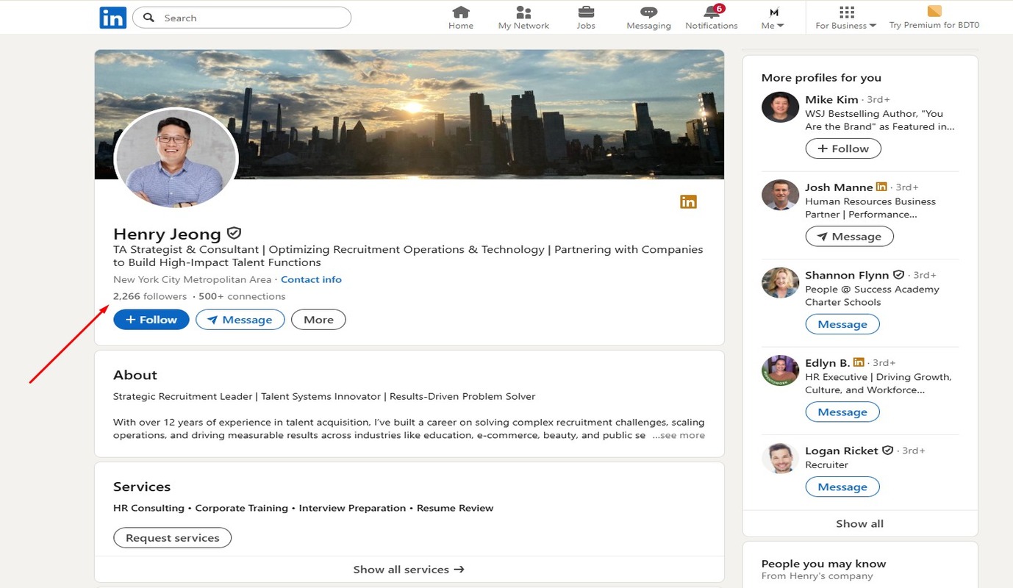The image size is (1013, 588).
Task: Follow Henry Jeong
Action: tap(151, 320)
